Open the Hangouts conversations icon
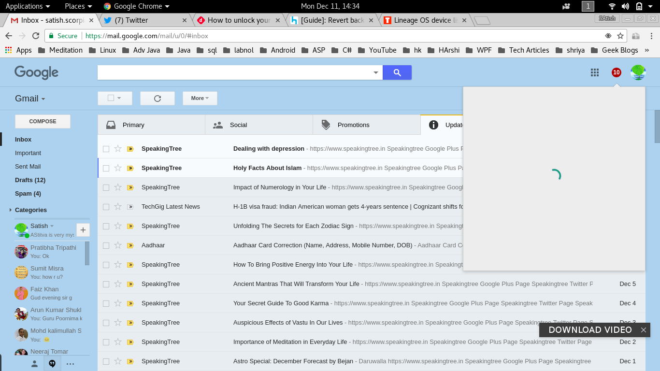This screenshot has height=371, width=660. [x=52, y=364]
